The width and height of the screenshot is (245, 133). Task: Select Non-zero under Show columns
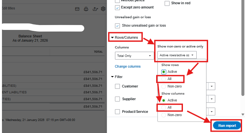click(164, 115)
